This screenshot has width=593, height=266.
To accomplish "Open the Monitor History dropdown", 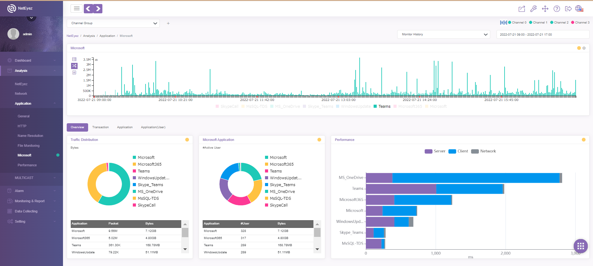I will 444,34.
